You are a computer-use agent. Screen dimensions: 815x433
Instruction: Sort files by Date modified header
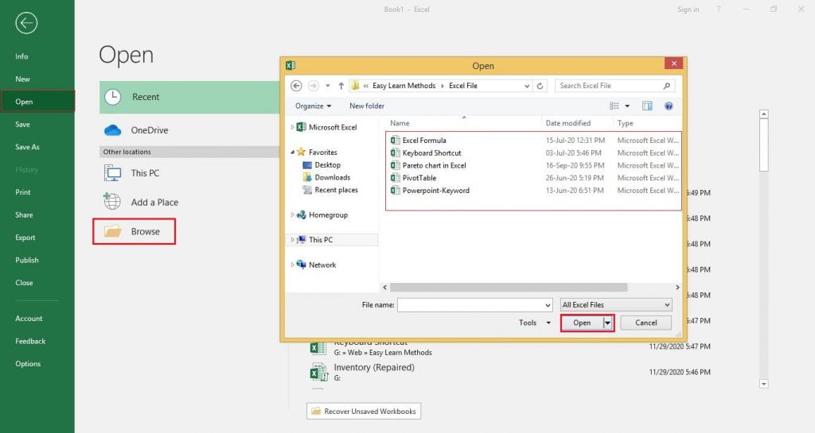568,123
